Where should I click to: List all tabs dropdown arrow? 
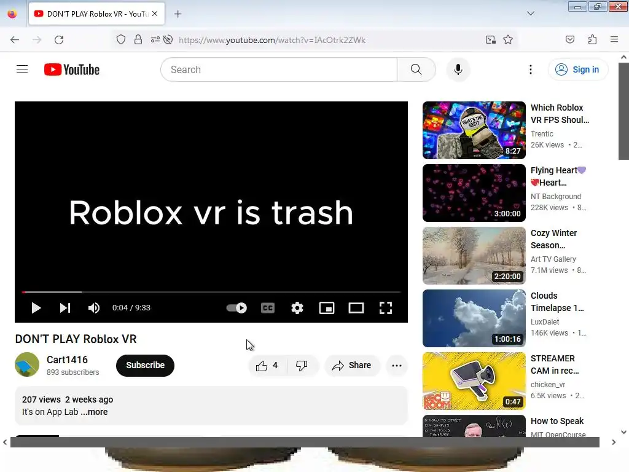[x=531, y=14]
